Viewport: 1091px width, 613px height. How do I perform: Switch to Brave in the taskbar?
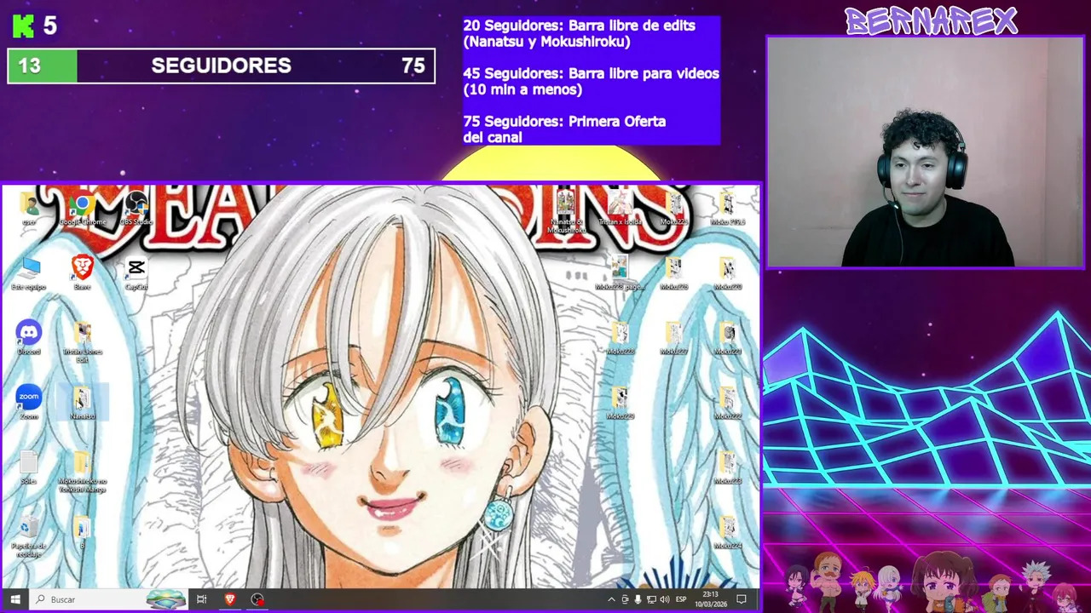[229, 599]
